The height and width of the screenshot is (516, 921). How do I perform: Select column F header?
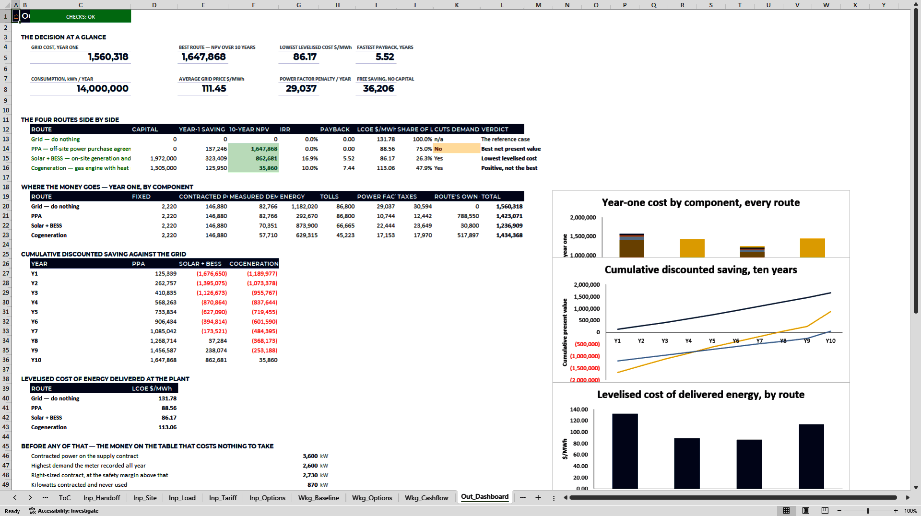253,5
